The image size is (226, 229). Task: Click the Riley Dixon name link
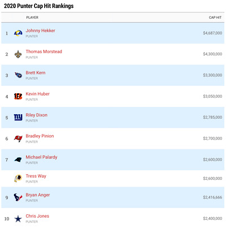36,115
